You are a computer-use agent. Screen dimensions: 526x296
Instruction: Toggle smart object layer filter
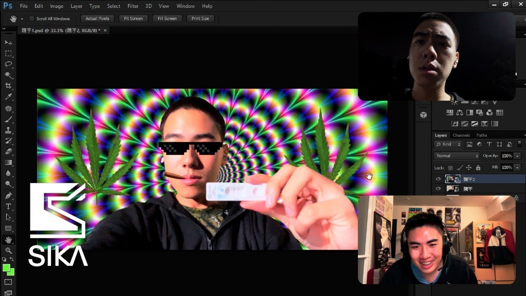click(509, 144)
